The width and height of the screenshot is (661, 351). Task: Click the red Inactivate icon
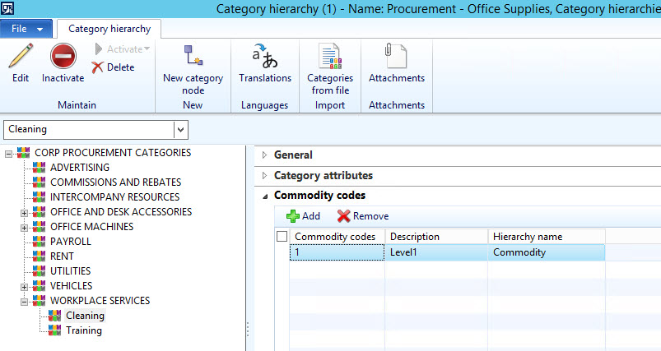click(x=63, y=58)
